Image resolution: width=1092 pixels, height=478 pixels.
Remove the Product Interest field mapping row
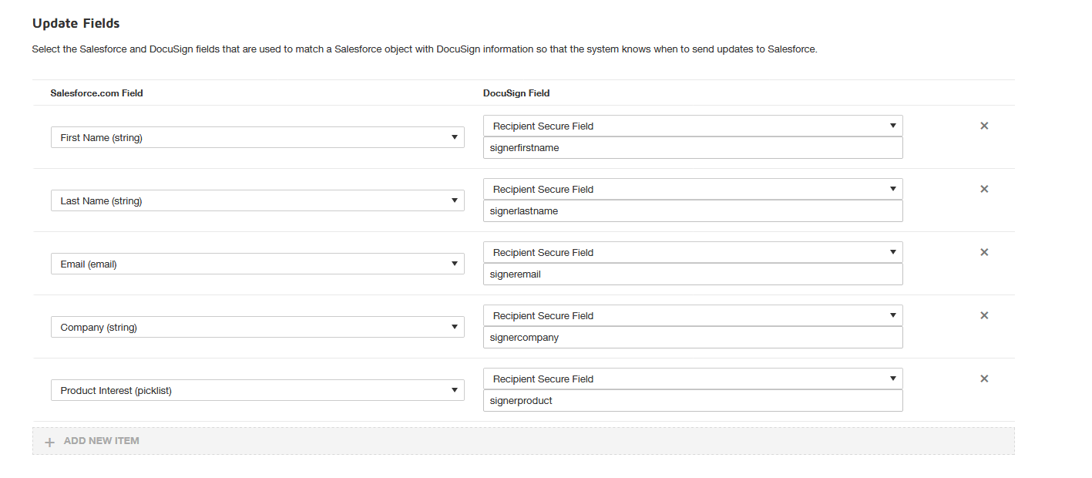tap(984, 379)
